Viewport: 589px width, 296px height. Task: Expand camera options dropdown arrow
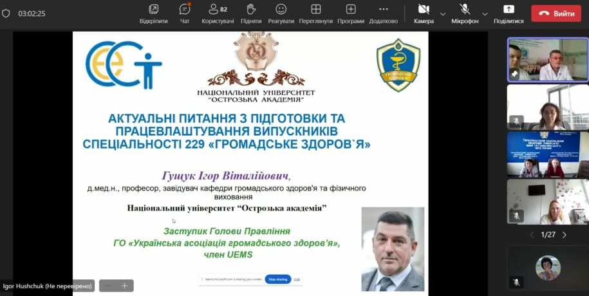[x=443, y=14]
